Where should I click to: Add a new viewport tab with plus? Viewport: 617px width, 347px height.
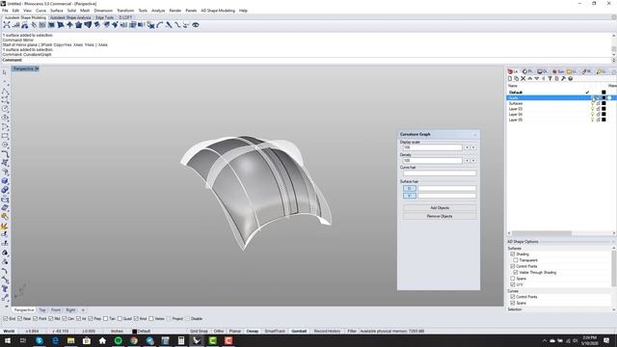pos(83,310)
